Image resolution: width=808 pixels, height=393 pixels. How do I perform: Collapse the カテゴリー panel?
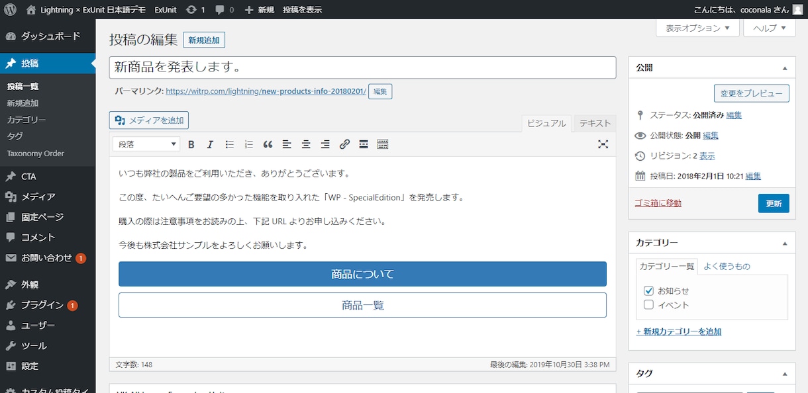click(x=785, y=243)
